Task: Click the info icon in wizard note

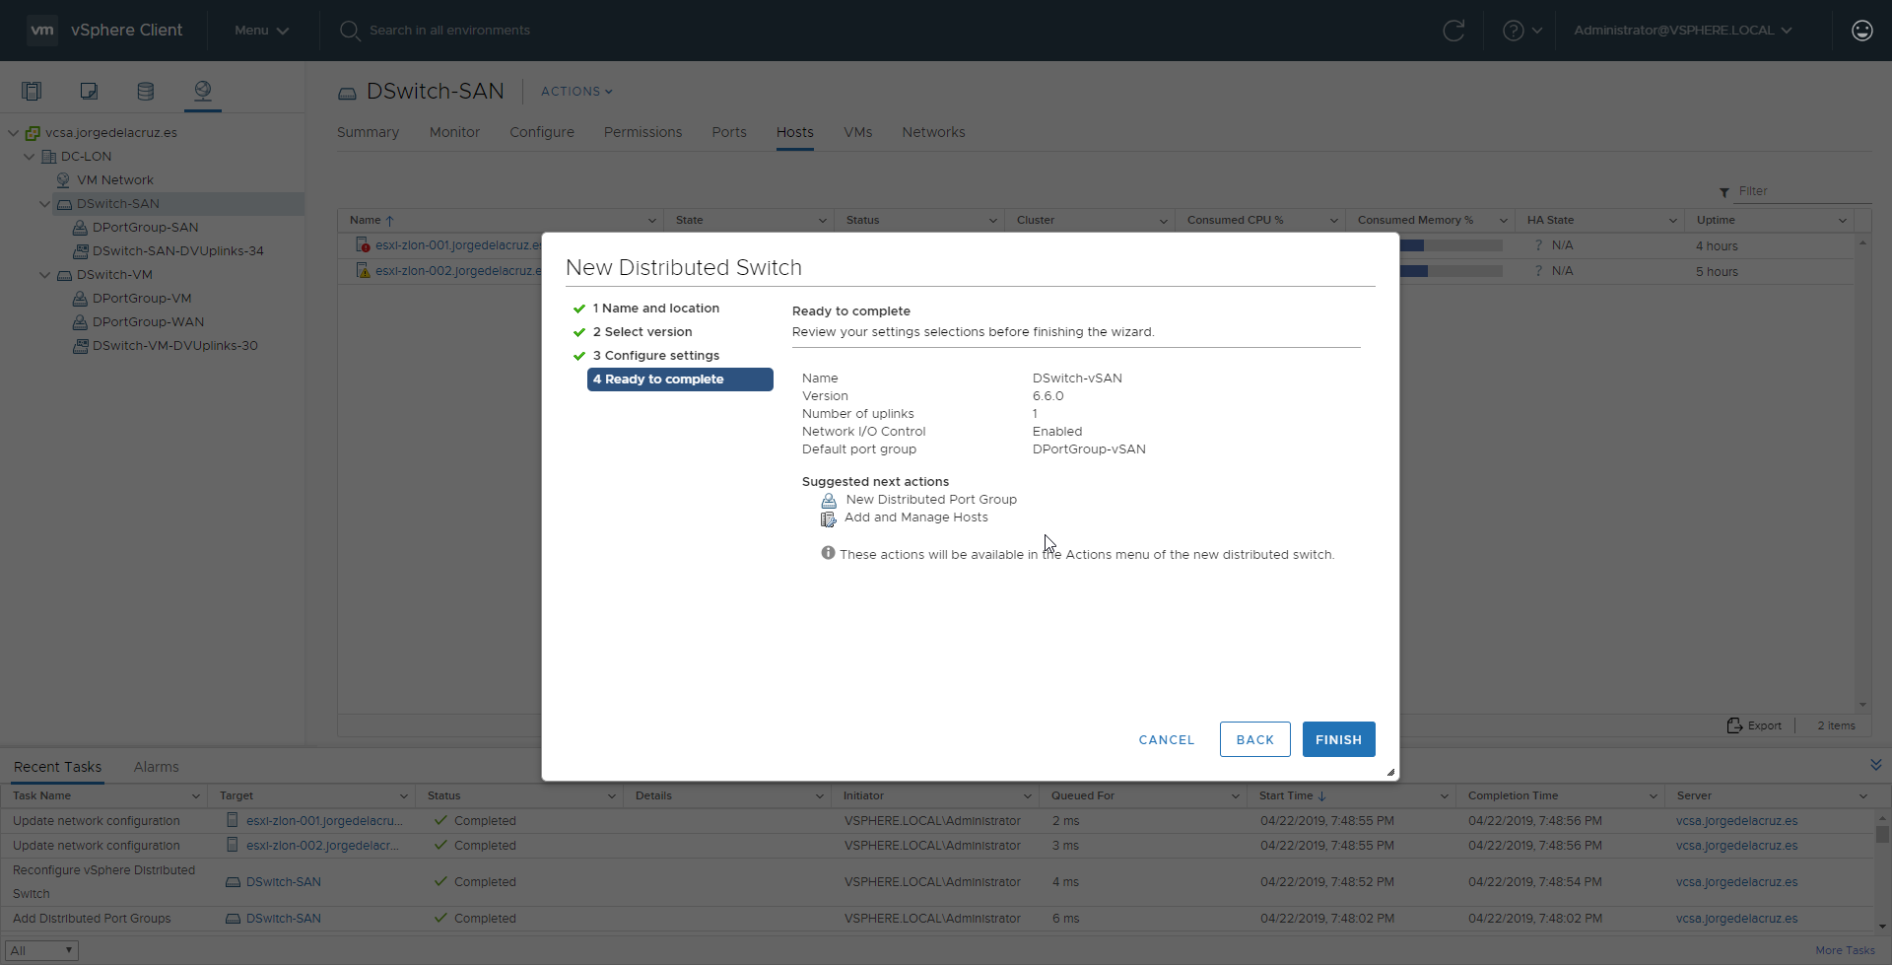Action: [828, 553]
